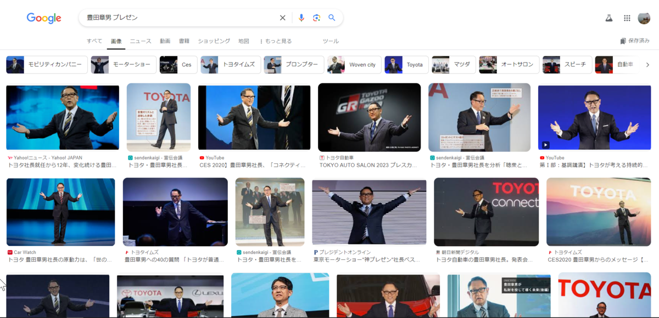Viewport: 659px width, 318px height.
Task: Select the 画像 tab
Action: (x=116, y=41)
